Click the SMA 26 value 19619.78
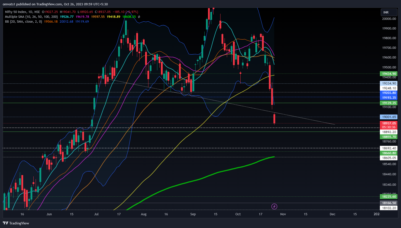401x228 pixels. (x=82, y=17)
